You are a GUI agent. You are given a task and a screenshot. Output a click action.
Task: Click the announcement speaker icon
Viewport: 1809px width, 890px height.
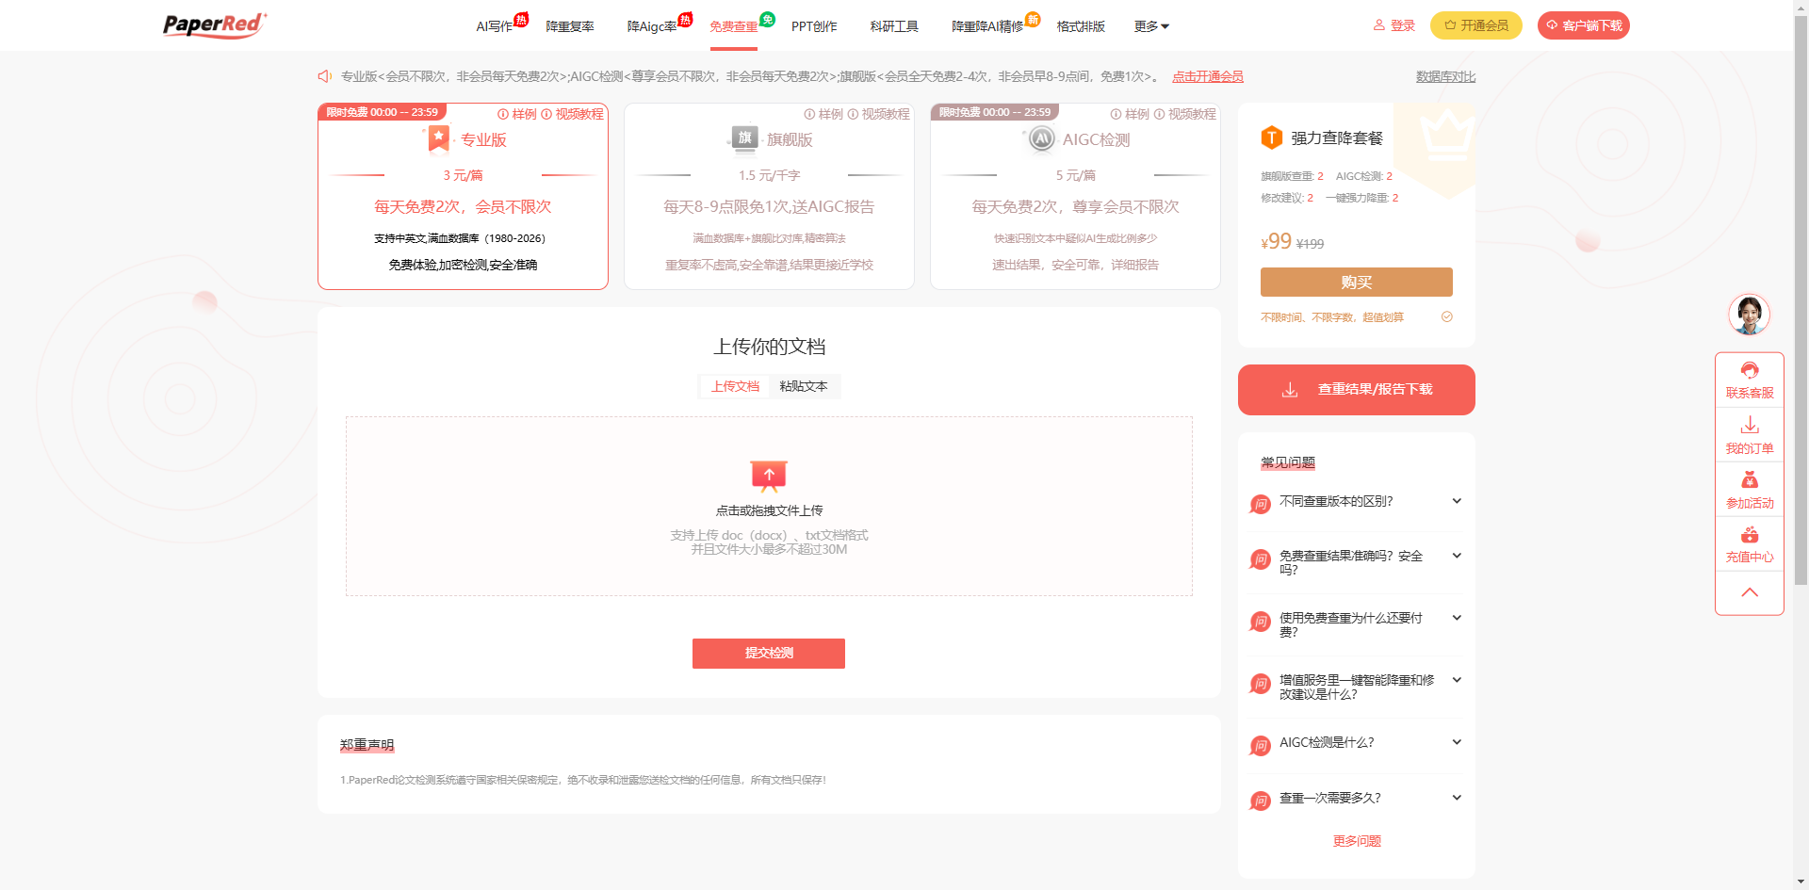pos(325,76)
